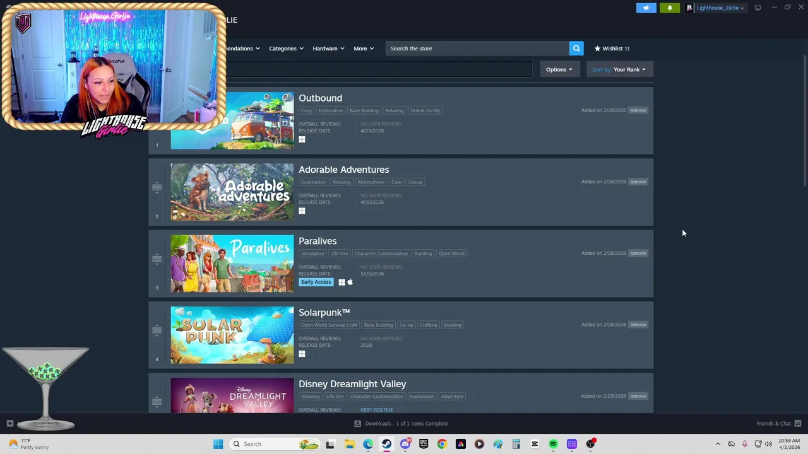The width and height of the screenshot is (808, 454).
Task: Expand the More menu
Action: click(364, 49)
